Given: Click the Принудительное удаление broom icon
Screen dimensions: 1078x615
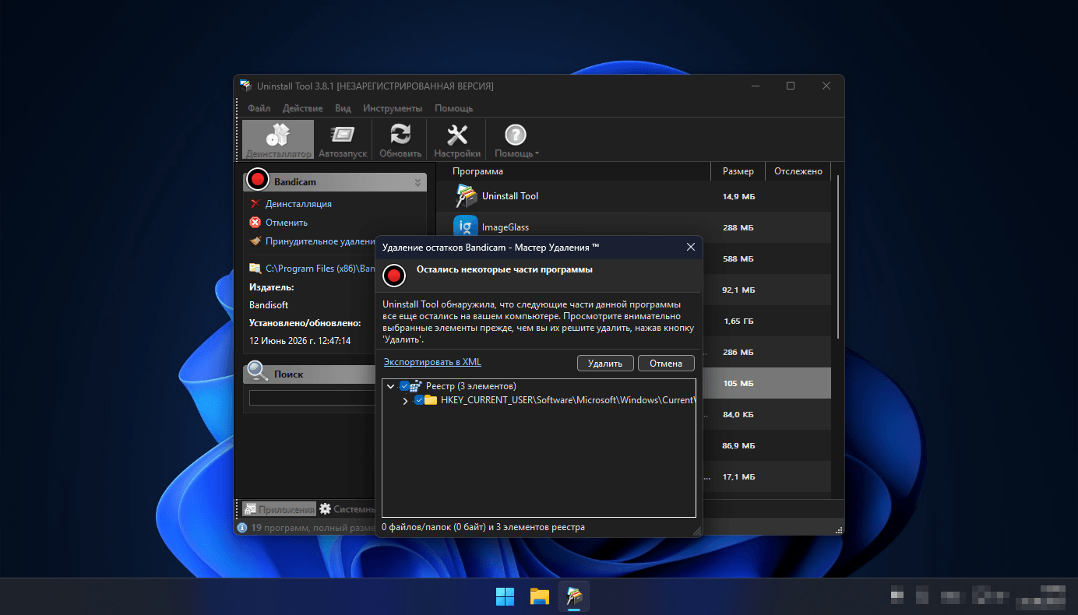Looking at the screenshot, I should [x=255, y=241].
